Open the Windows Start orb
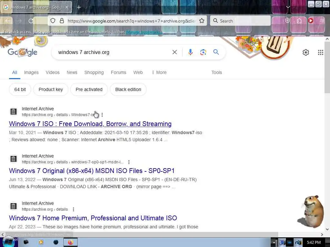 (x=8, y=242)
